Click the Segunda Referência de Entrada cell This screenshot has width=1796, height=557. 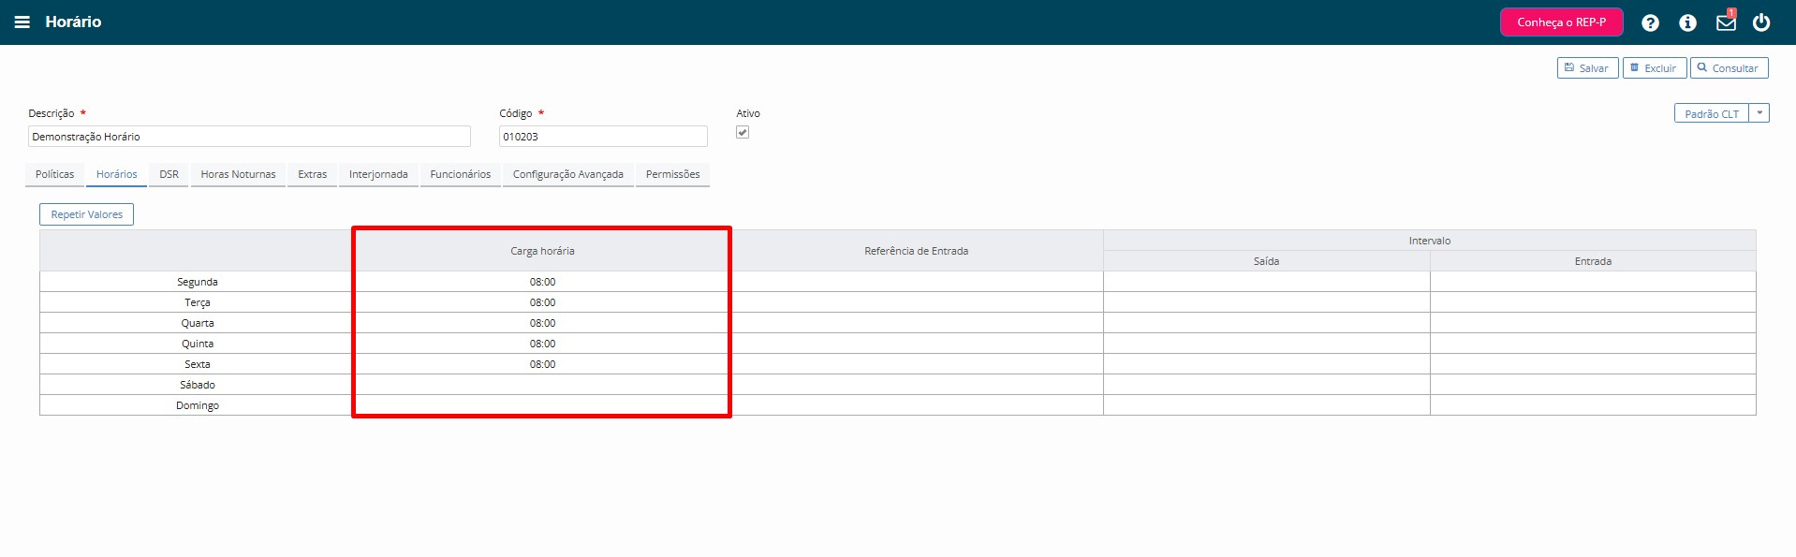coord(917,282)
